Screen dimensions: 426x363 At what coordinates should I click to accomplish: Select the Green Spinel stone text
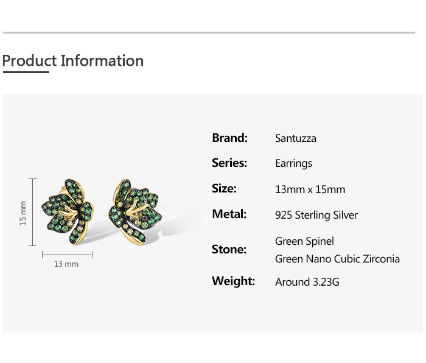[304, 241]
